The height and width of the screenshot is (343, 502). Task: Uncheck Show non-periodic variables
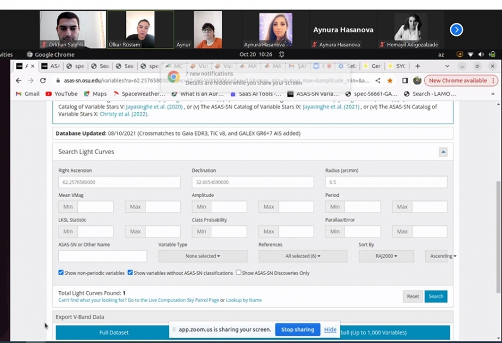point(61,273)
